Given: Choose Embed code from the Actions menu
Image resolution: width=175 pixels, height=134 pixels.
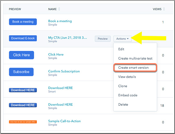Looking at the screenshot, I should click(128, 95).
